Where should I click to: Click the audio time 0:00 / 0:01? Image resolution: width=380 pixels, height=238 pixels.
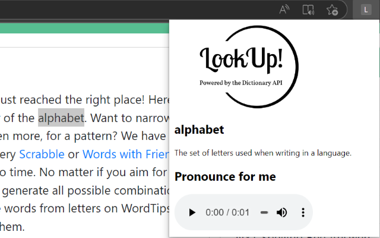click(227, 212)
